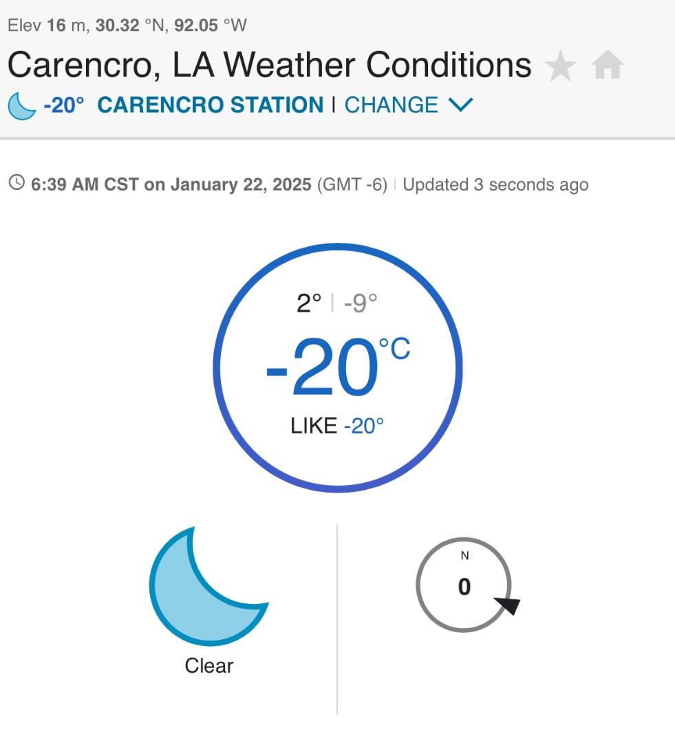
Task: Click the LIKE -20° feels-like text
Action: click(x=337, y=426)
